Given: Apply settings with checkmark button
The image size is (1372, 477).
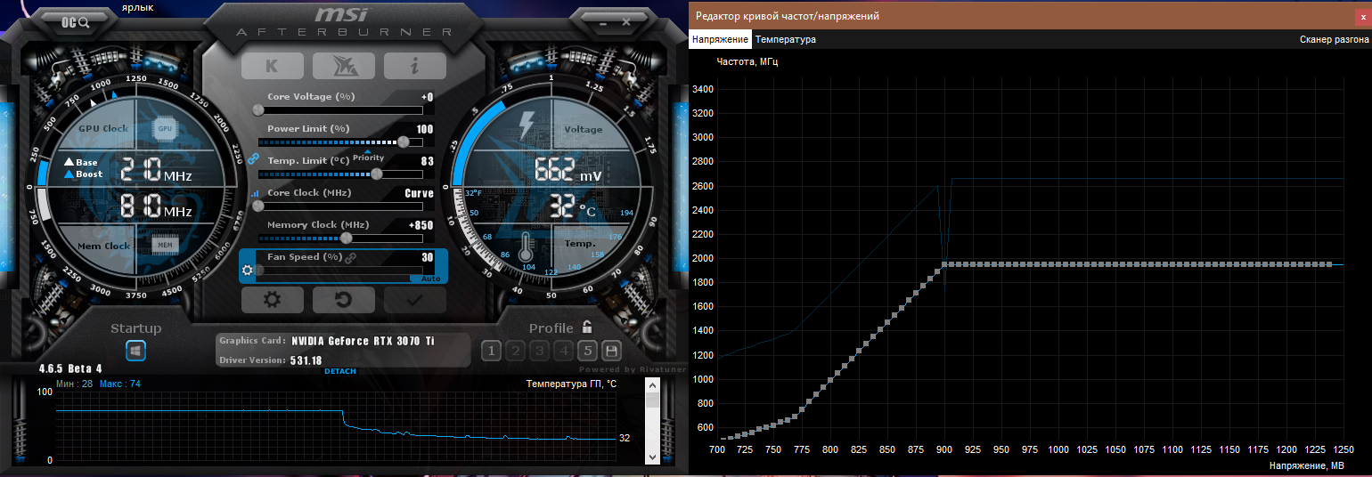Looking at the screenshot, I should [x=414, y=300].
